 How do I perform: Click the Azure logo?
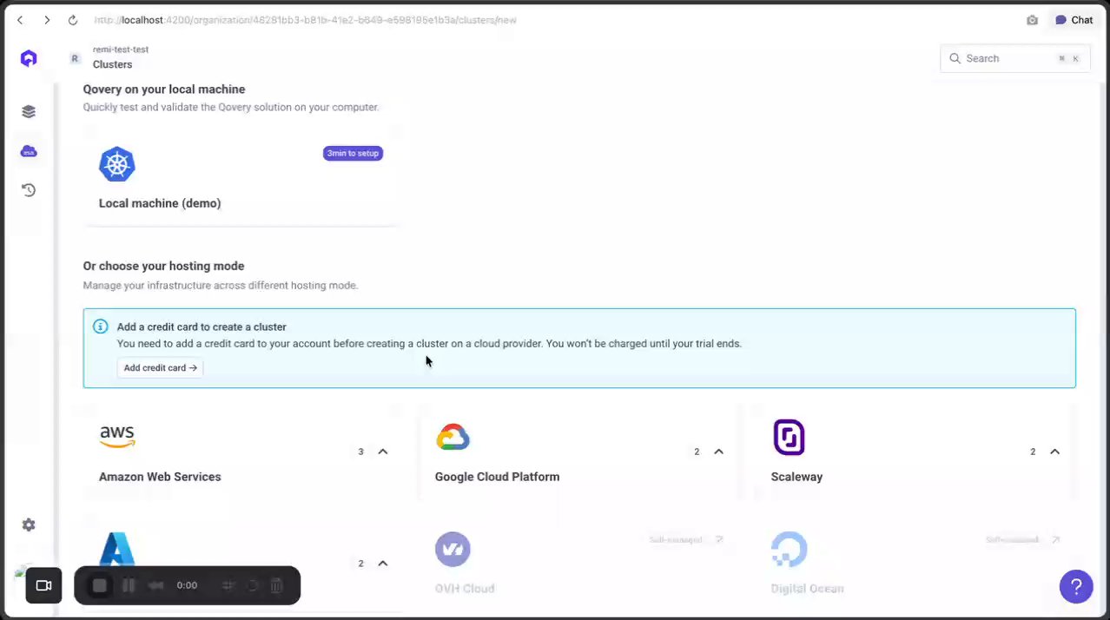point(117,549)
